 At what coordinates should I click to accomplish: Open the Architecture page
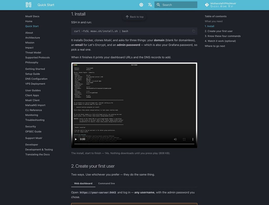[x=33, y=38]
